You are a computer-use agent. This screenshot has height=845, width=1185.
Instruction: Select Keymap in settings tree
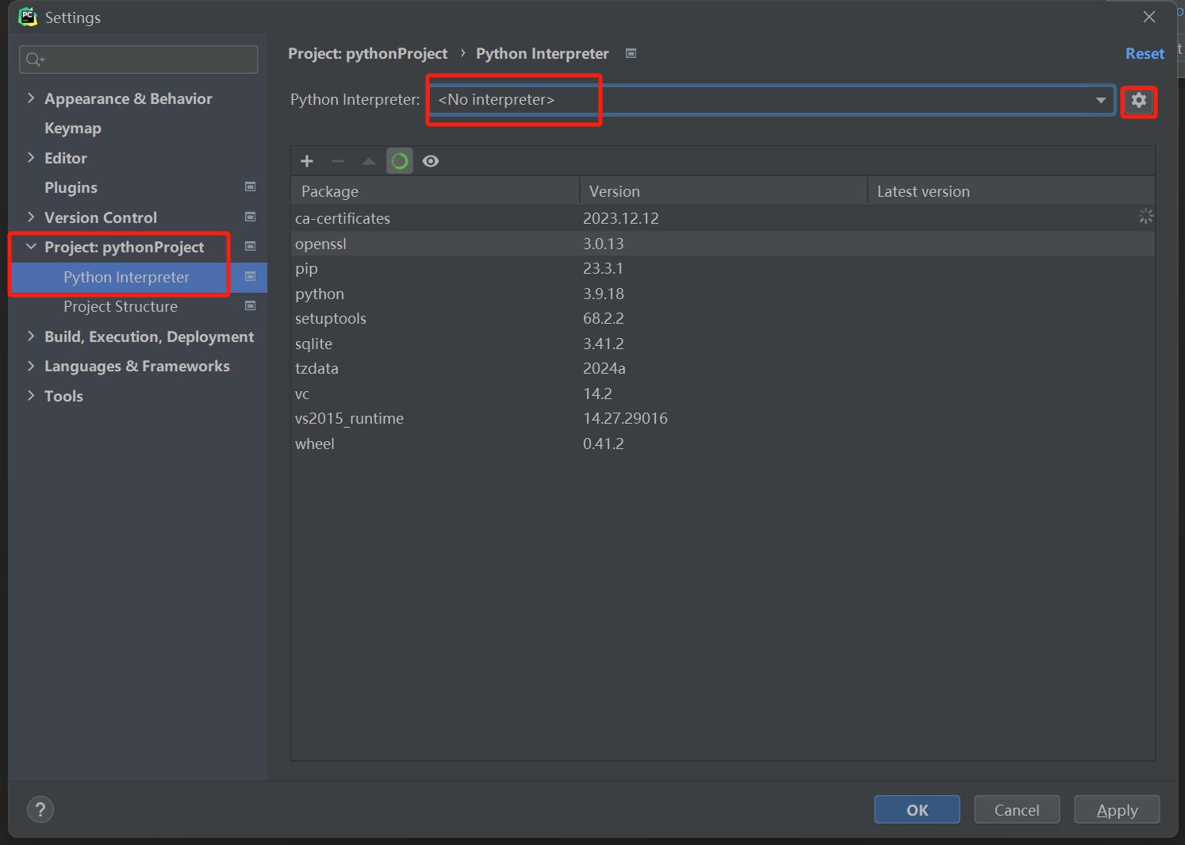pyautogui.click(x=73, y=128)
